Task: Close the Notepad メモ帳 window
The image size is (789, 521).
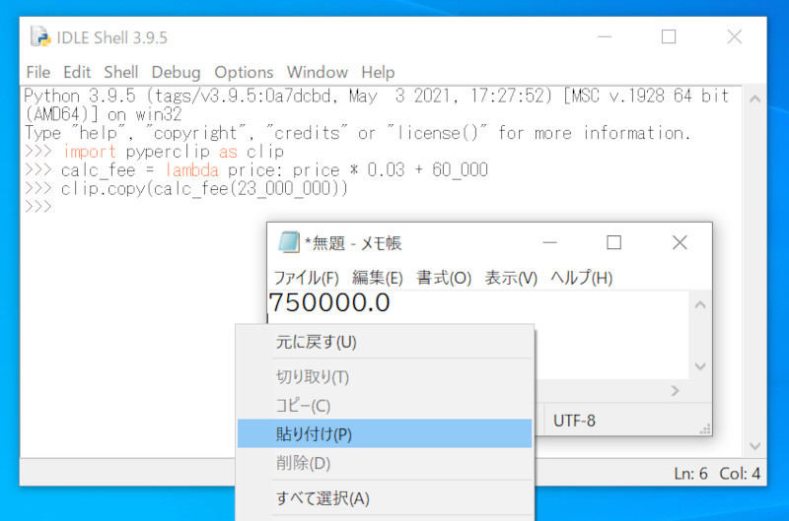Action: tap(680, 242)
